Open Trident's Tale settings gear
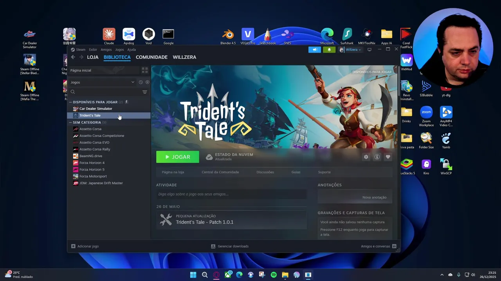501x281 pixels. click(366, 157)
